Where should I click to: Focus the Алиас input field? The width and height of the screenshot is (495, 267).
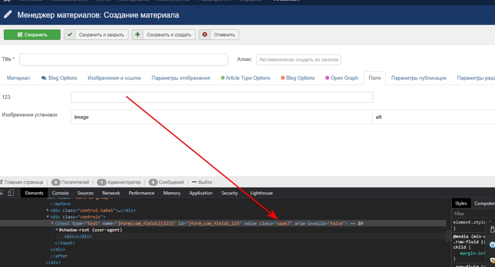(299, 60)
